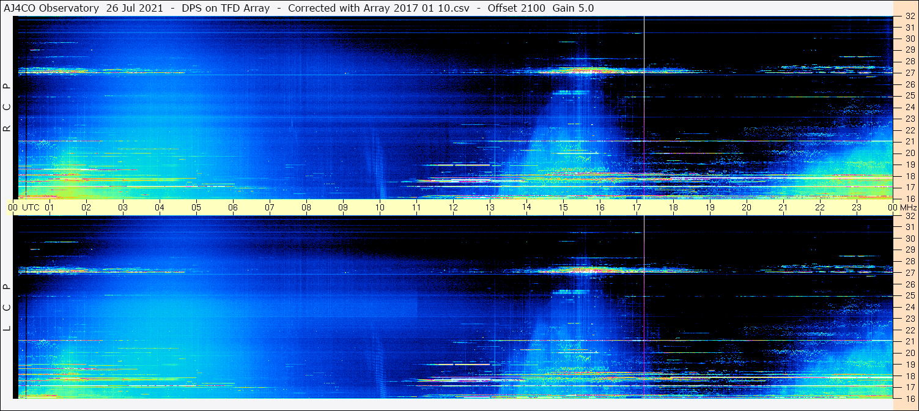This screenshot has height=411, width=919.
Task: Select hour 03 on the UTC axis
Action: 123,207
